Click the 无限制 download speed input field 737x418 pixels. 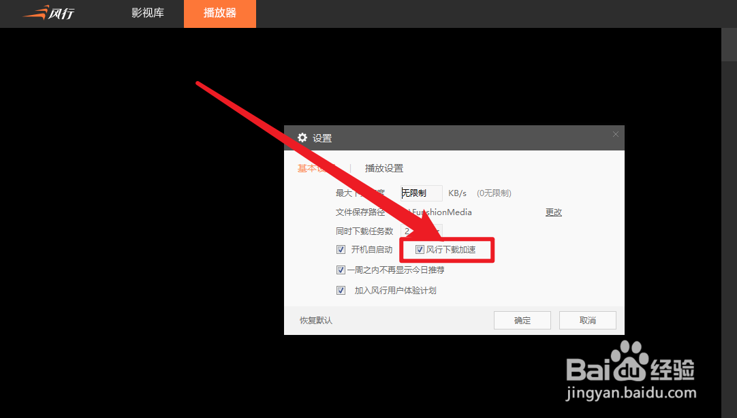(x=420, y=193)
